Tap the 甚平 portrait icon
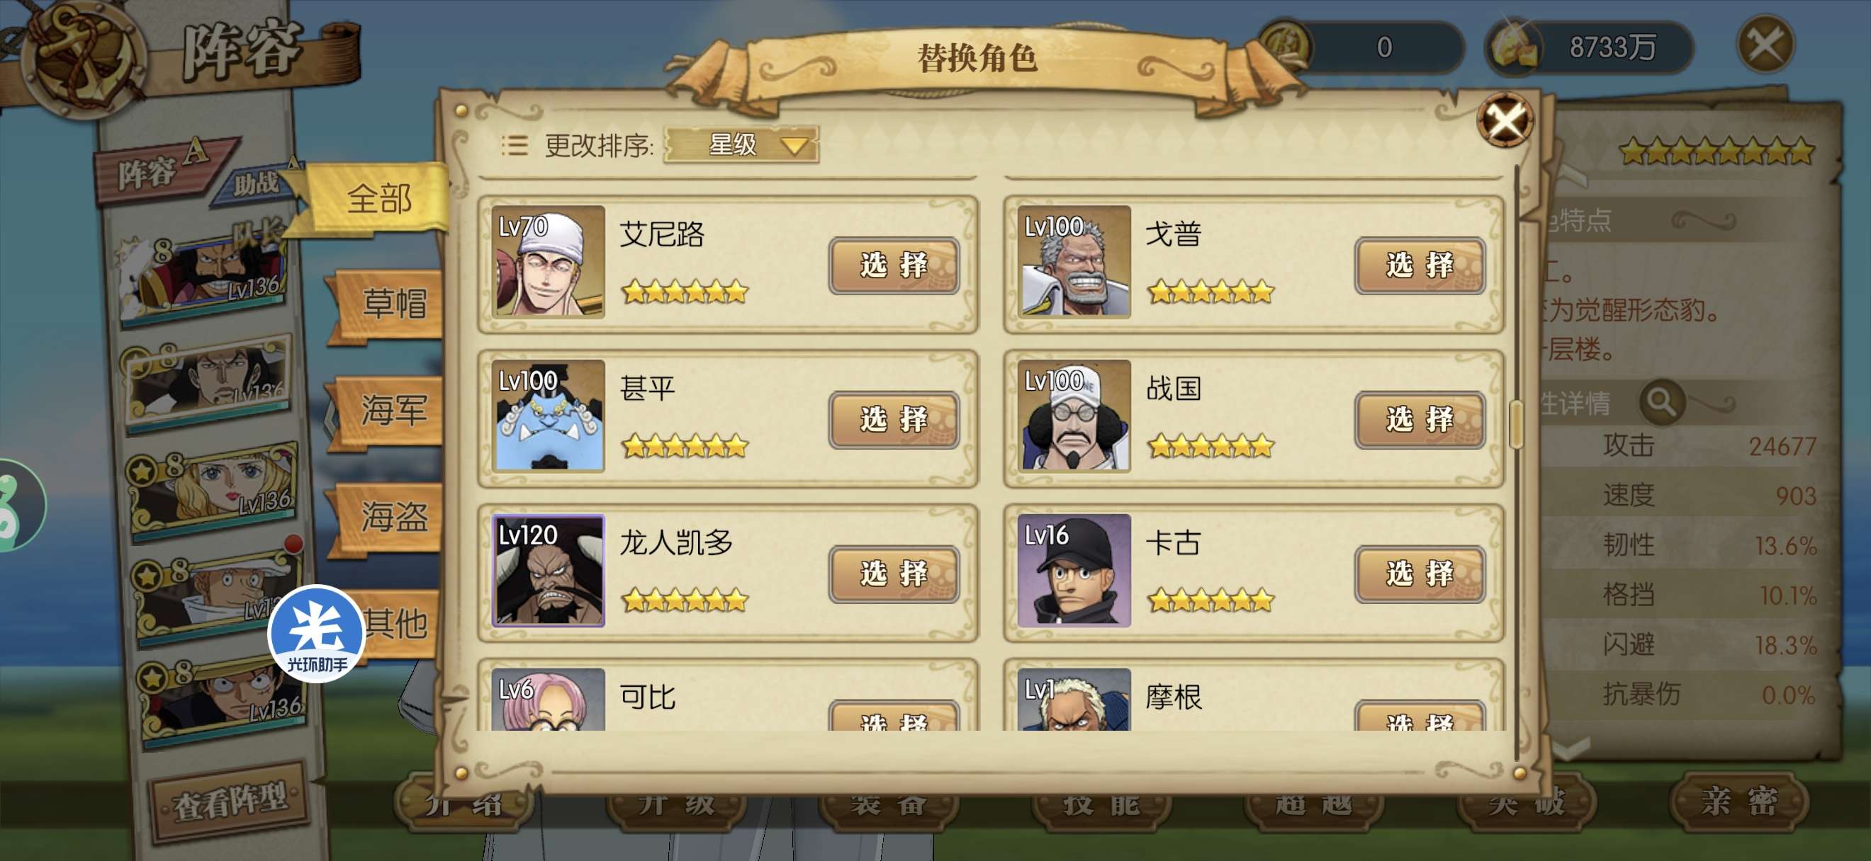This screenshot has height=861, width=1871. pos(549,416)
